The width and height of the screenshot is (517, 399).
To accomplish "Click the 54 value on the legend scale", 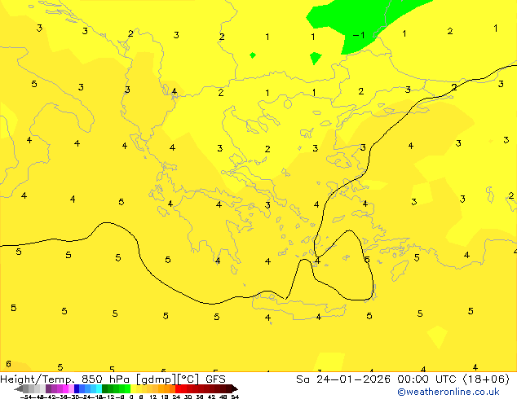I will (234, 397).
